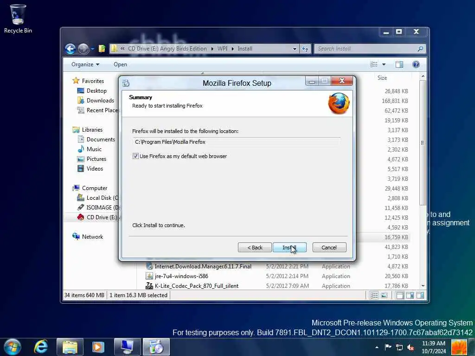
Task: Click CD Drive (E:) Angry Birds Edition breadcrumb
Action: point(167,49)
